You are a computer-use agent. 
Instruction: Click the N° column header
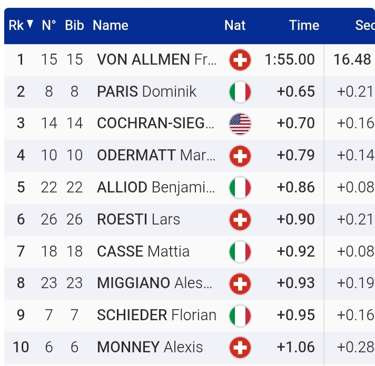point(49,25)
